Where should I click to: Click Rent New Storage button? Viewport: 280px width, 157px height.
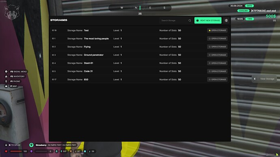click(x=208, y=21)
